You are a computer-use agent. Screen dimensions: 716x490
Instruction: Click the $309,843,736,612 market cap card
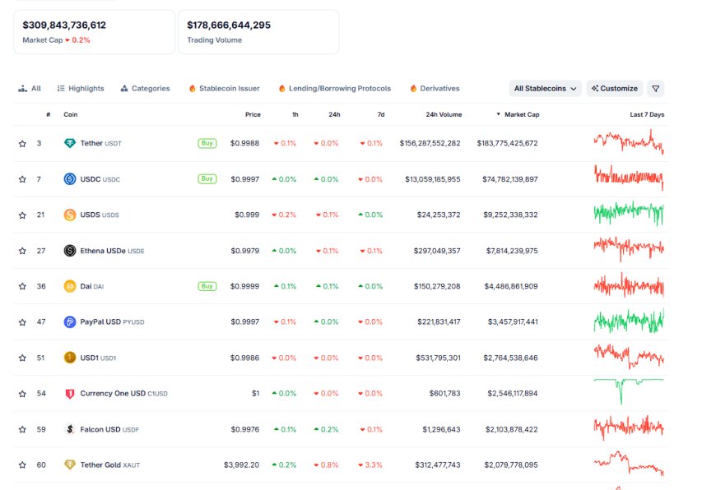pyautogui.click(x=95, y=32)
